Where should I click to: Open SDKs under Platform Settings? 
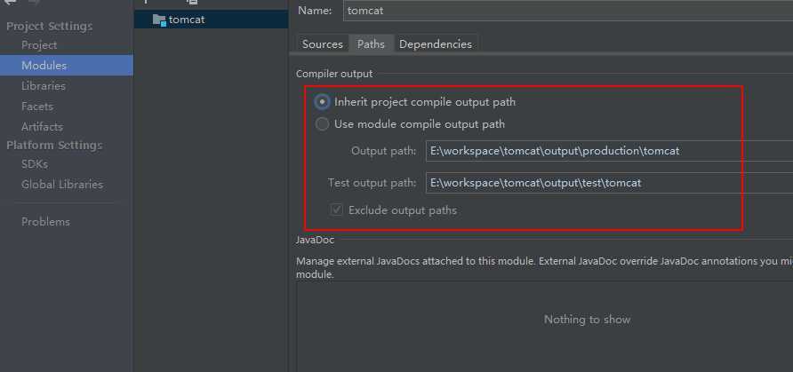35,164
